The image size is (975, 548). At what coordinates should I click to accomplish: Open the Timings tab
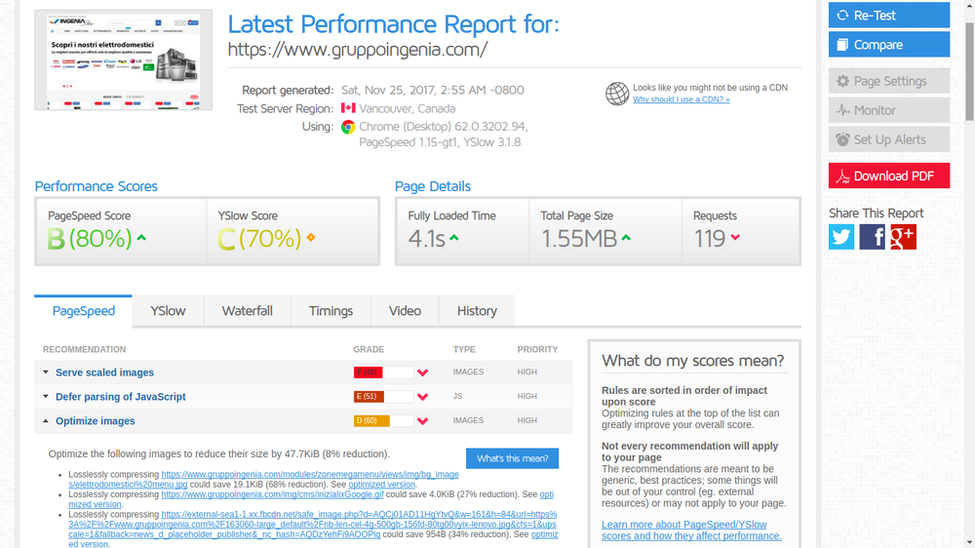331,310
